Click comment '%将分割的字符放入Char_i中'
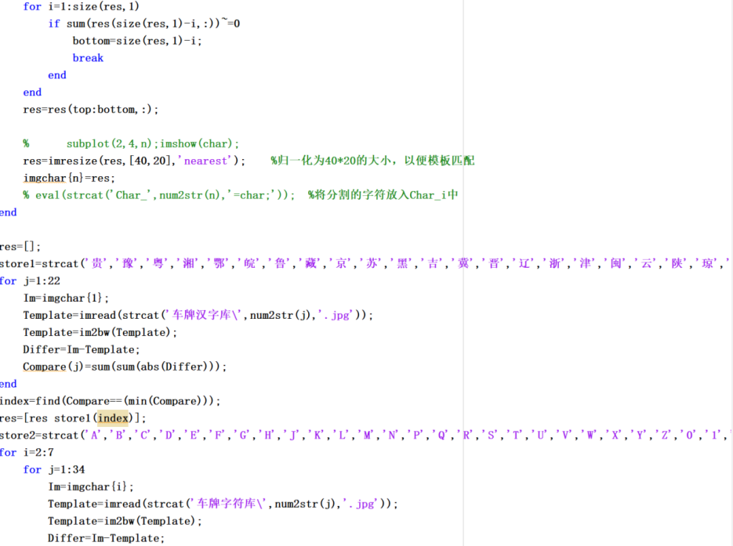733x546 pixels. pos(383,195)
